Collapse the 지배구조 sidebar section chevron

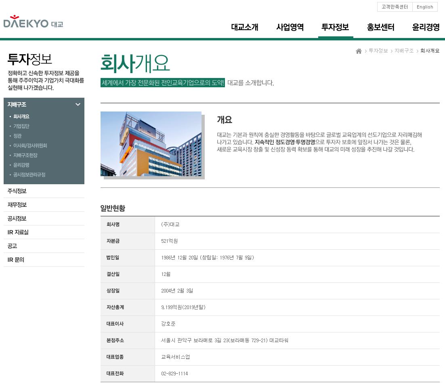pyautogui.click(x=78, y=105)
